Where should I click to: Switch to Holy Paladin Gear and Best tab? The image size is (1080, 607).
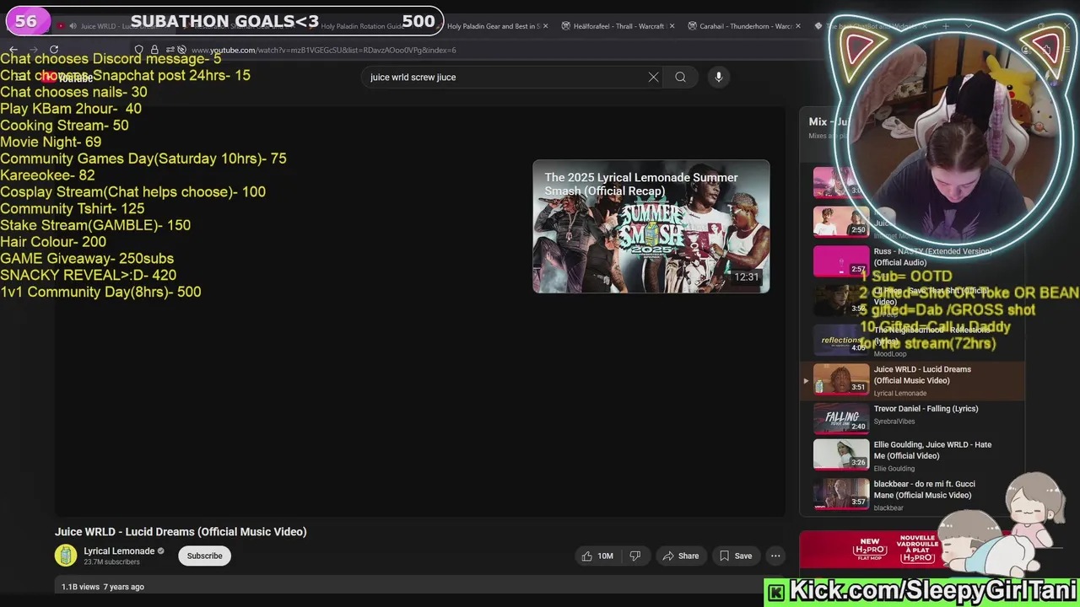(x=494, y=26)
